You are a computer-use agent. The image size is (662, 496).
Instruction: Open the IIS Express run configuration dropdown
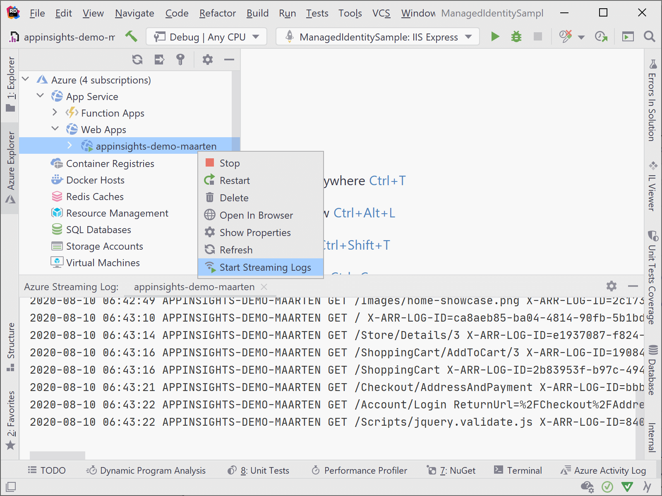point(378,37)
